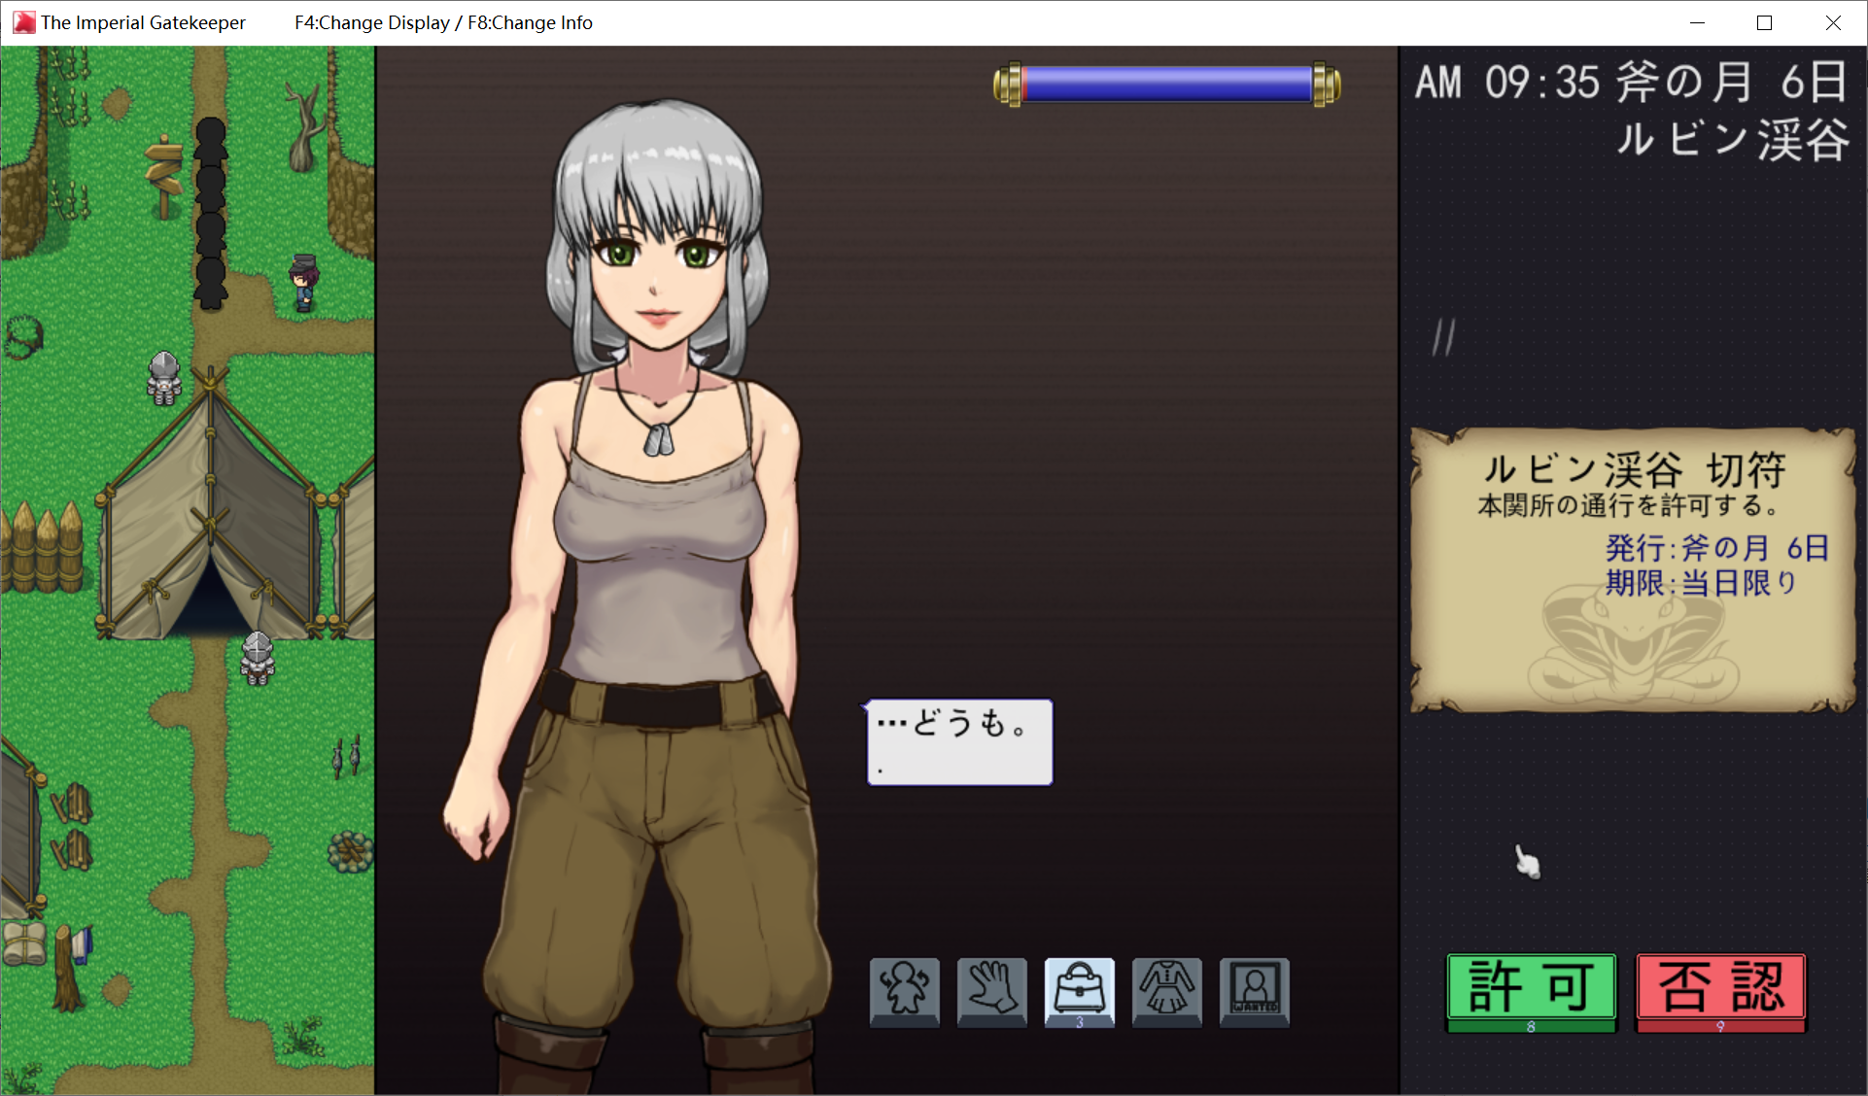Click the F8:Change Info title bar option
Viewport: 1868px width, 1096px height.
(x=532, y=22)
